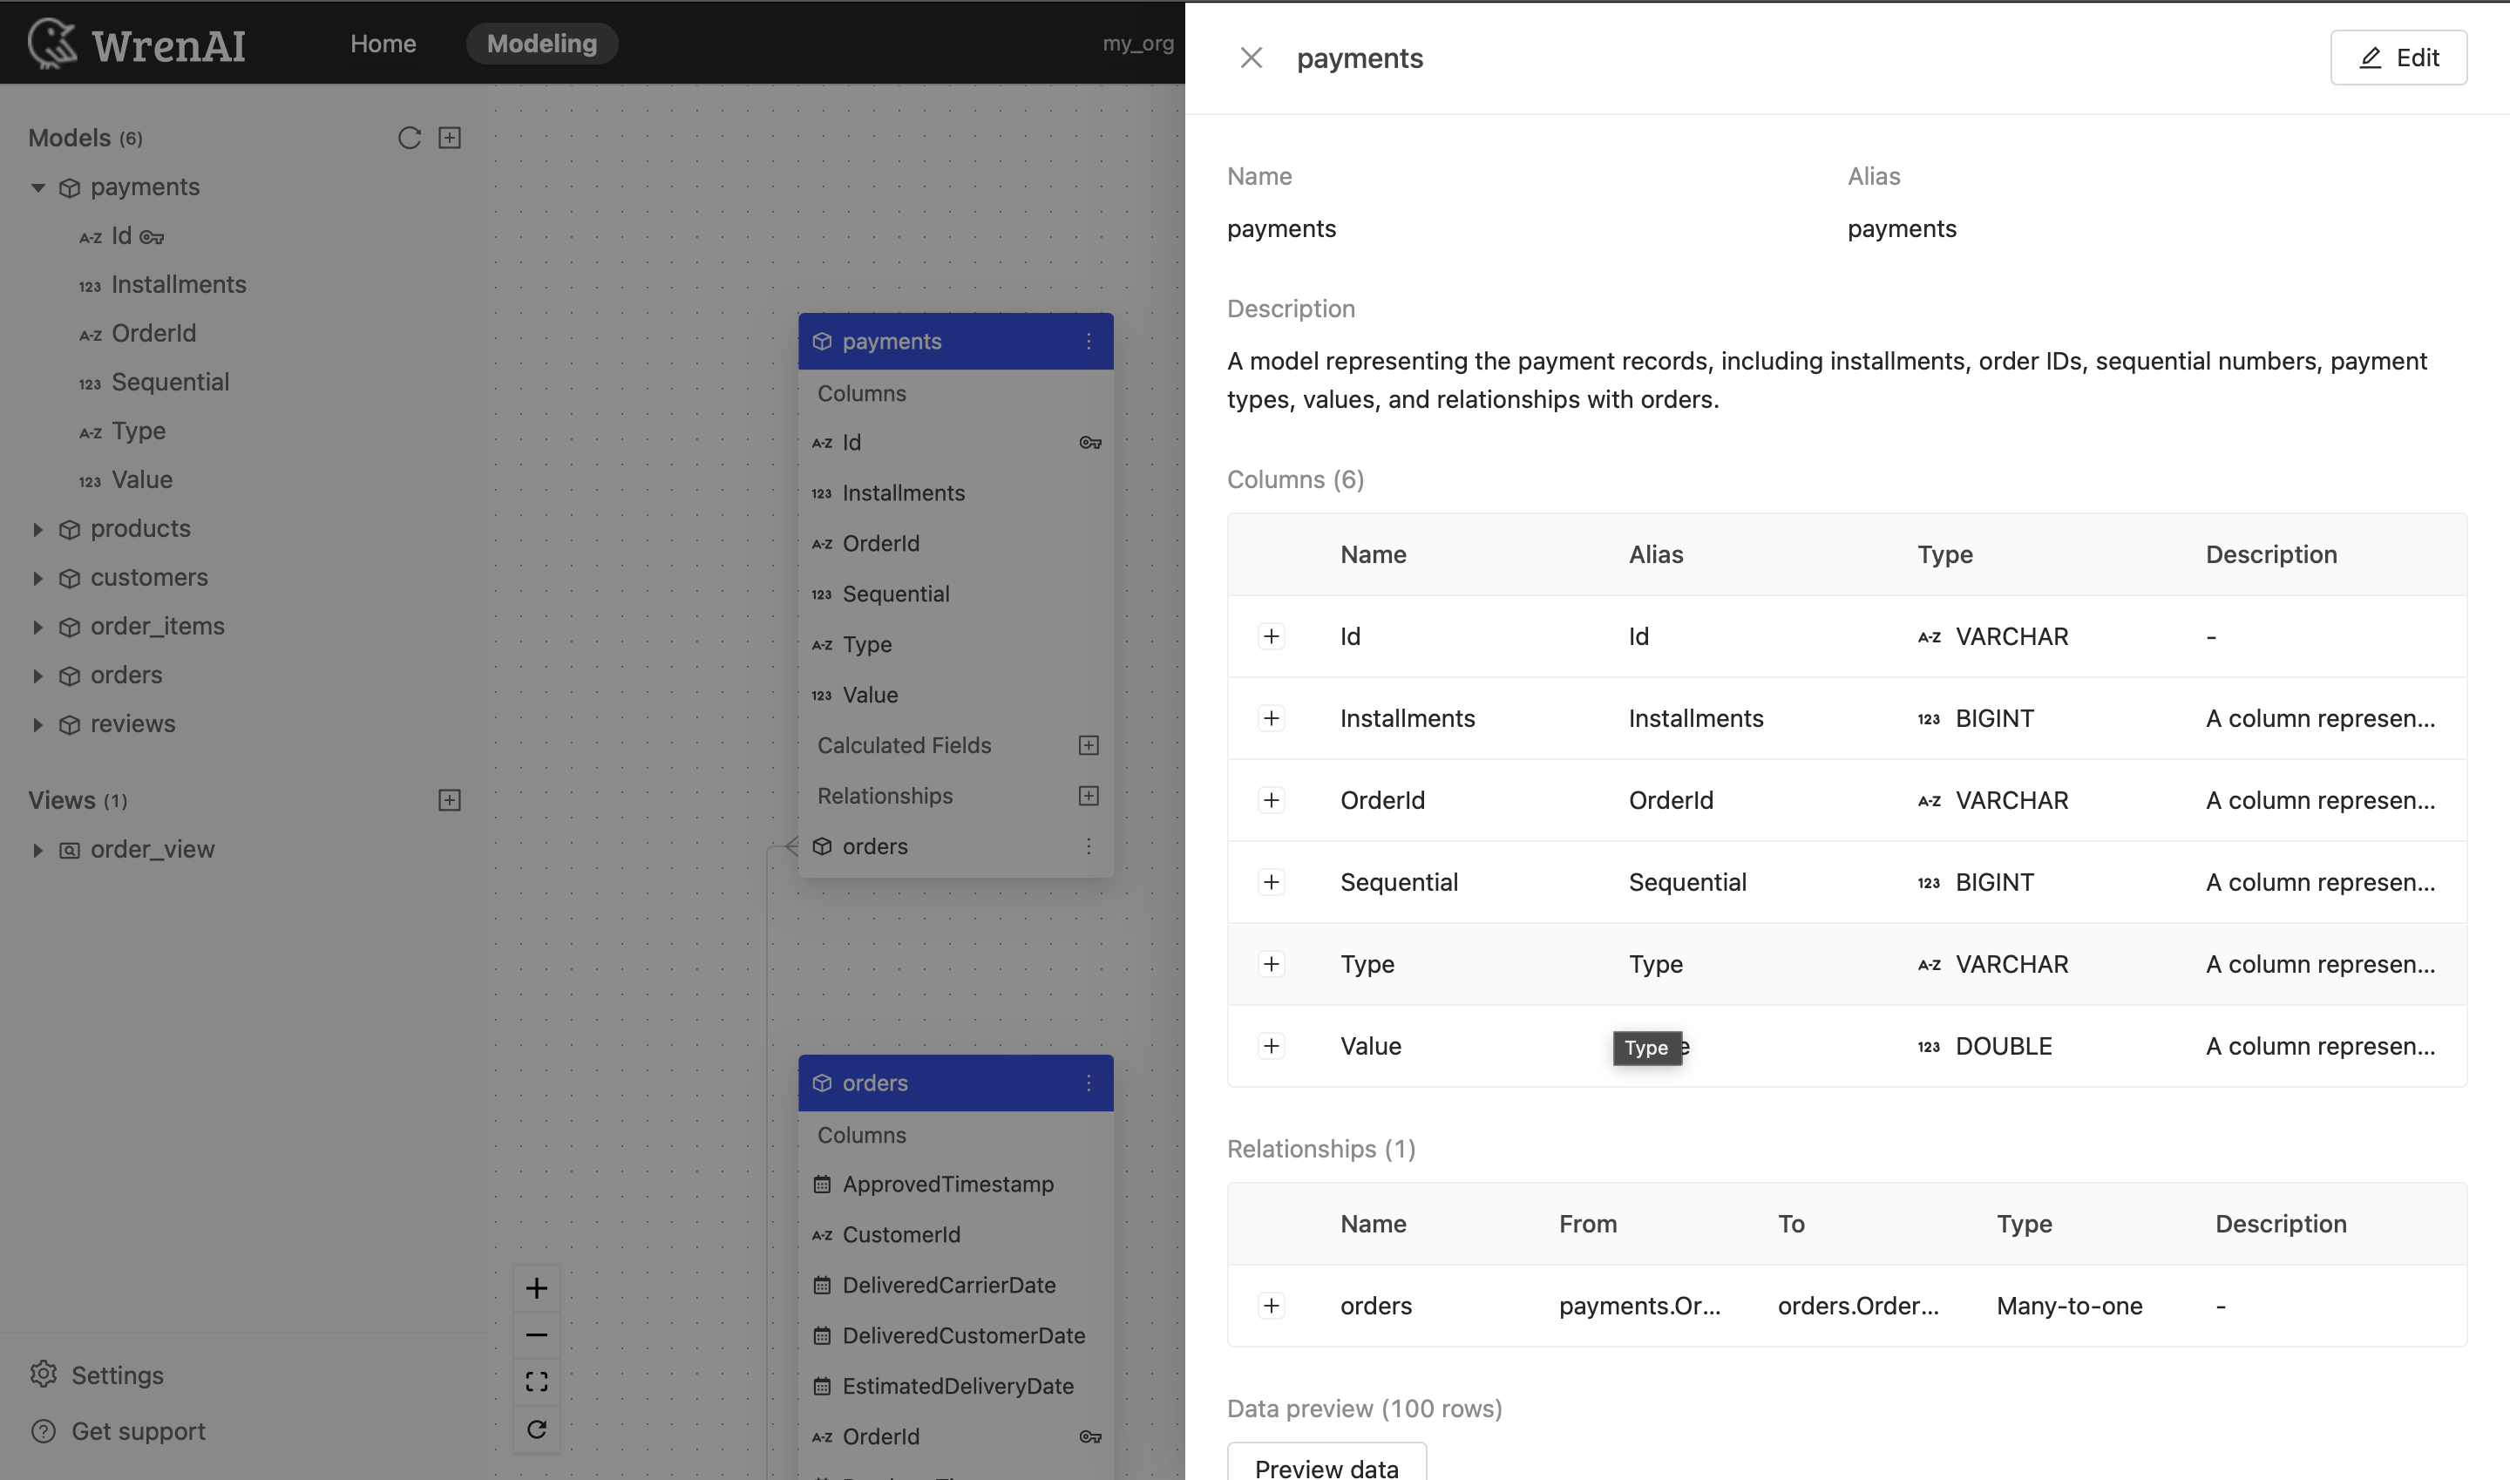
Task: Refresh the Models list
Action: tap(409, 138)
